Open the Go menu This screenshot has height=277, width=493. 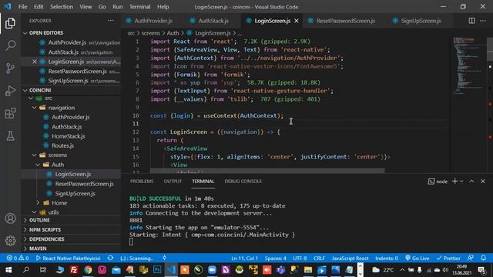pos(102,7)
